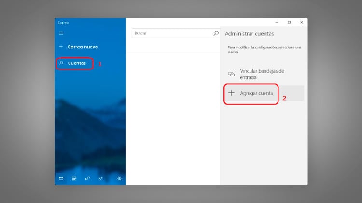Switch to Mail using the envelope icon
362x203 pixels.
click(61, 178)
